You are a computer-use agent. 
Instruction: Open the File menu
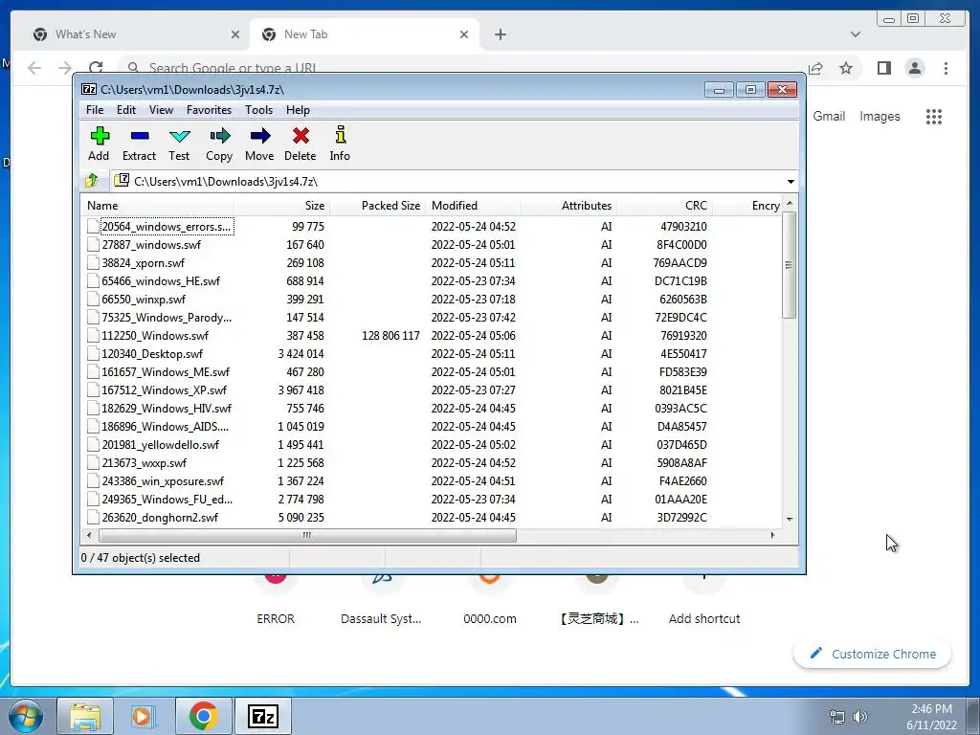[95, 110]
